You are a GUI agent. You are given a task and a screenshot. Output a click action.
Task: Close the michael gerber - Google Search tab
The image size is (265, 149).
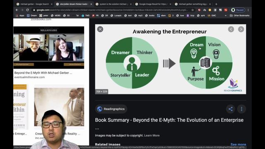tap(51, 4)
